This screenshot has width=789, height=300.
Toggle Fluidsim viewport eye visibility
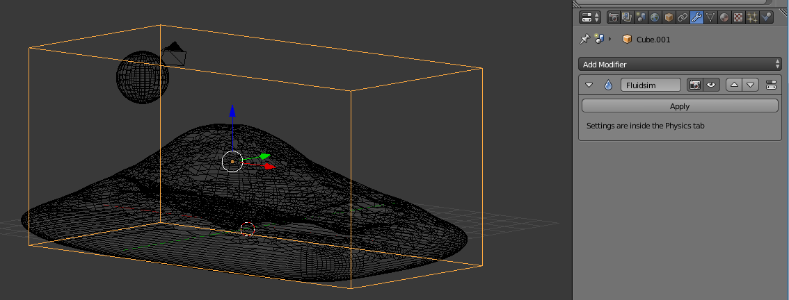point(710,85)
